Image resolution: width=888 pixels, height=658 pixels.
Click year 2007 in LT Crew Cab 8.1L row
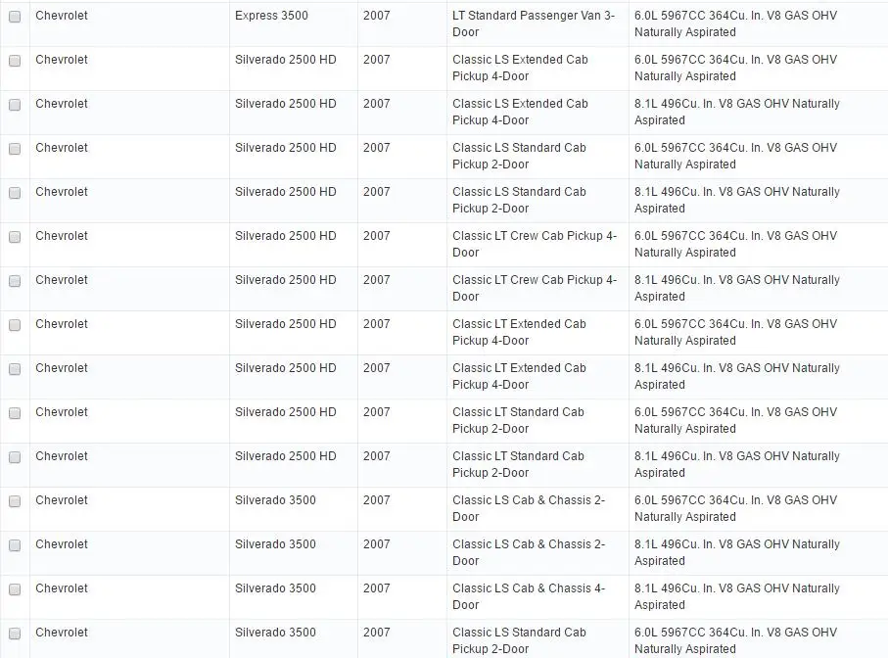[x=377, y=280]
